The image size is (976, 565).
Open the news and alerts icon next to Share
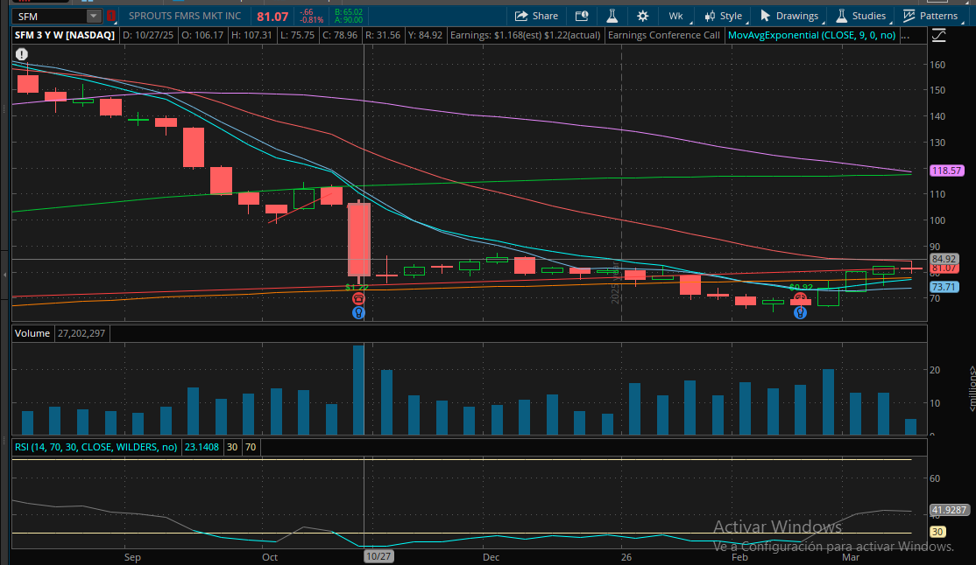tap(582, 16)
